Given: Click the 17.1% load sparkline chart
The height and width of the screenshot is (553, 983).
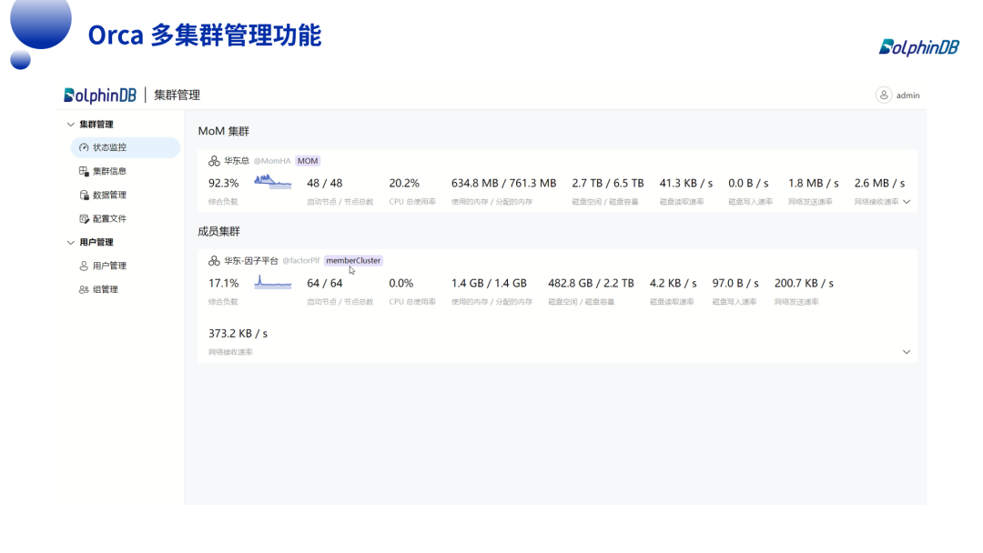Looking at the screenshot, I should (273, 282).
